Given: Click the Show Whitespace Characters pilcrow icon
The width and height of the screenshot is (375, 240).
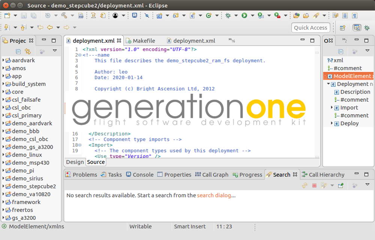Looking at the screenshot, I should (355, 16).
